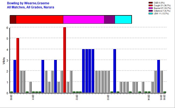Click the LBW cyan legend swatch
Screen dimensions: 175x108
150,13
